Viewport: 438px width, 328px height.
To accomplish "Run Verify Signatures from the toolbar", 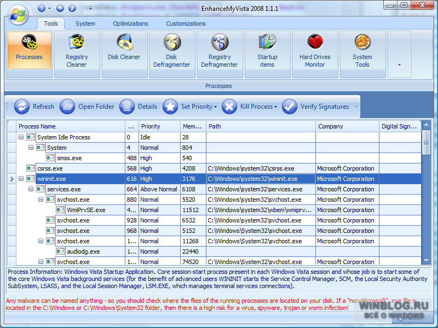I will tap(316, 107).
